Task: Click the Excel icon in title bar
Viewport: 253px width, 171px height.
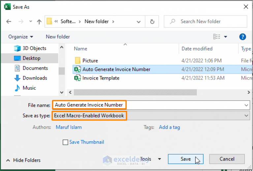Action: (x=7, y=7)
